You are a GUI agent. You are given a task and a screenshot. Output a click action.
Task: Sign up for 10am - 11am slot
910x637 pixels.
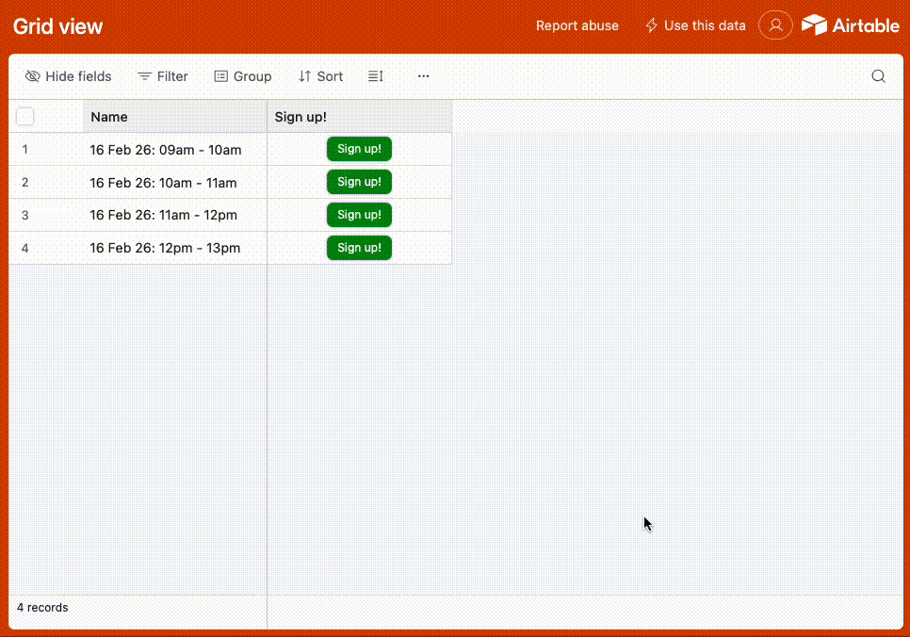point(359,182)
